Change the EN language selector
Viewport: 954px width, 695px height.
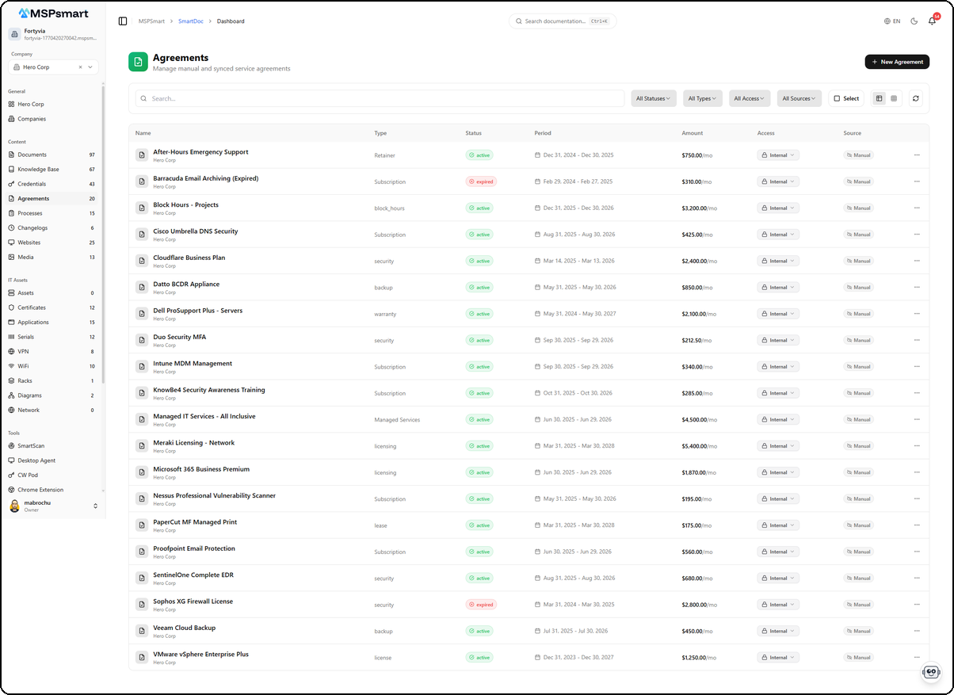point(892,21)
